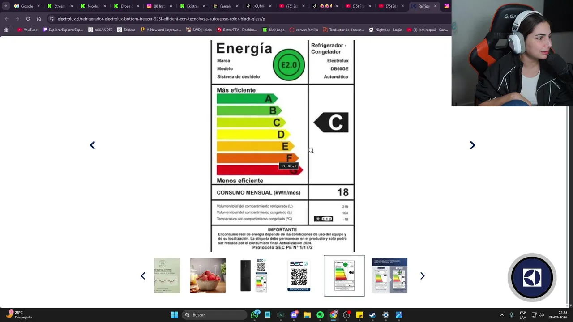Click the site information icon in address bar
This screenshot has width=573, height=322.
tap(51, 19)
